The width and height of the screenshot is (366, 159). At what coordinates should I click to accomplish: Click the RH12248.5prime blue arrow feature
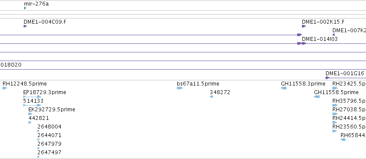[x=5, y=88]
